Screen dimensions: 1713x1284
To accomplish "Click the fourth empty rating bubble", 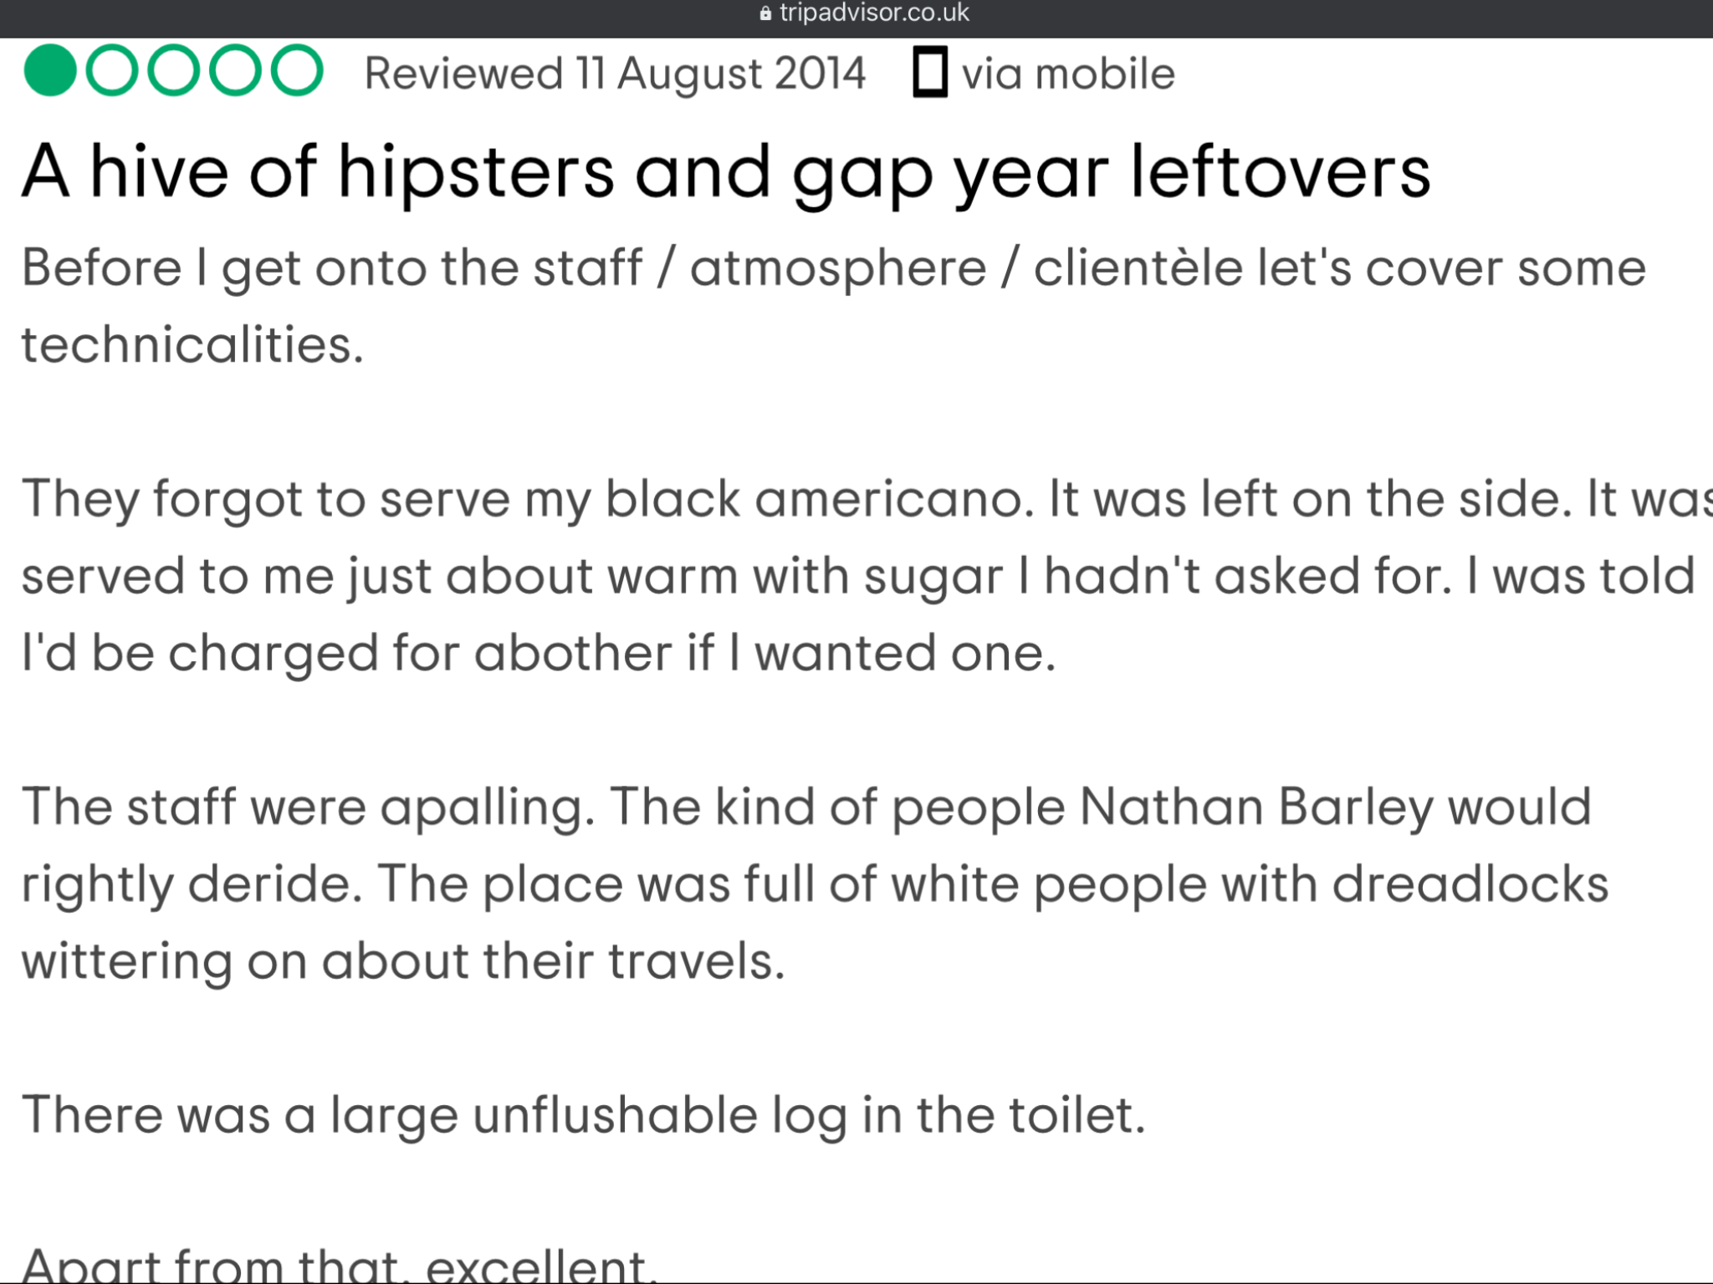I will pos(235,71).
